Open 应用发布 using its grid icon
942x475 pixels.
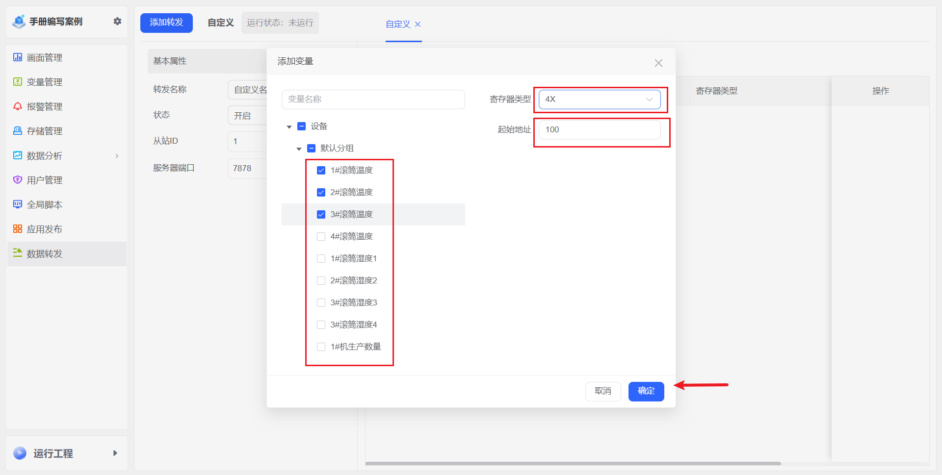[x=18, y=229]
